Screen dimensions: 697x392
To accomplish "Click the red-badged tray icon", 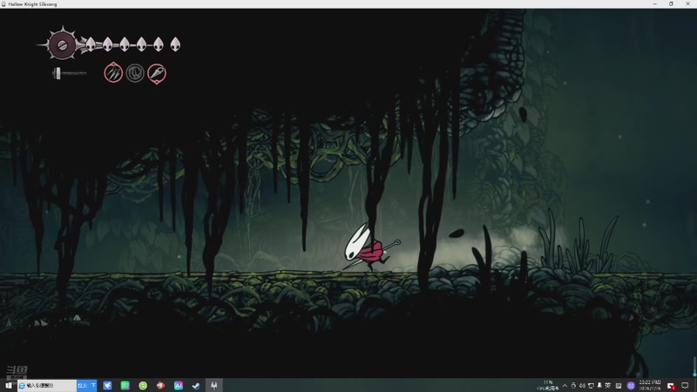I will (671, 386).
